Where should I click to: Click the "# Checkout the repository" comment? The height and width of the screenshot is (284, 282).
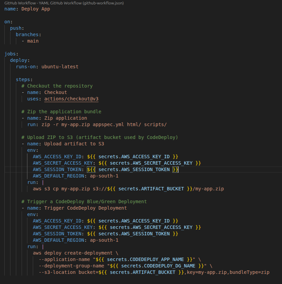pyautogui.click(x=57, y=86)
